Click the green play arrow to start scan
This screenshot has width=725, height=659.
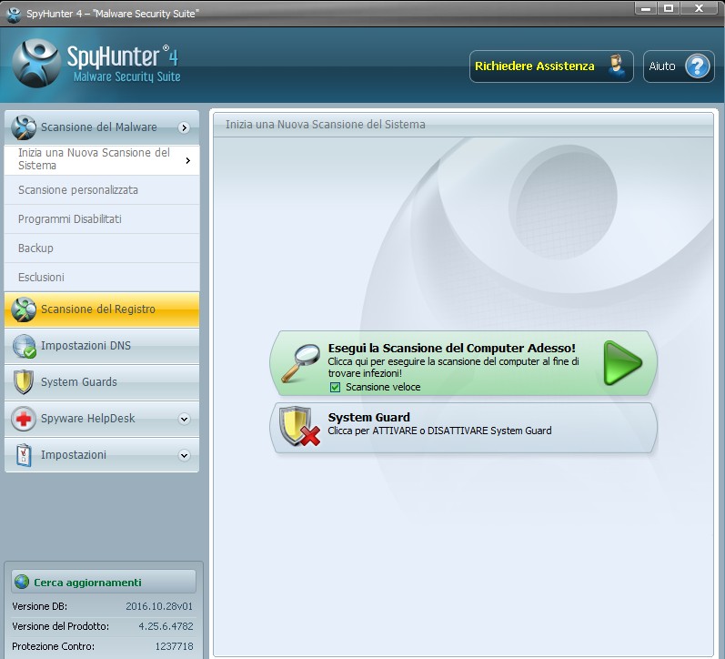tap(622, 363)
